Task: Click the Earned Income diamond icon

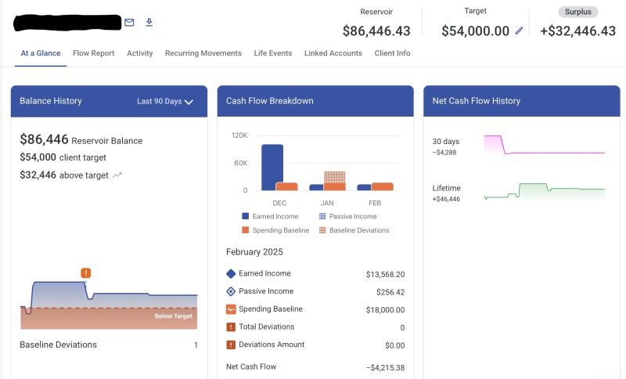Action: 231,273
